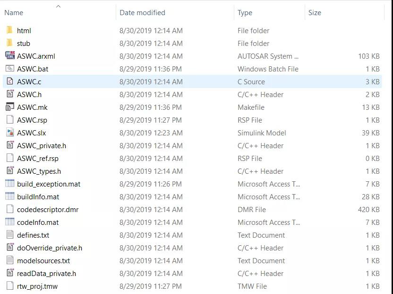
Task: Select the ASWC.mk makefile icon
Action: [10, 107]
